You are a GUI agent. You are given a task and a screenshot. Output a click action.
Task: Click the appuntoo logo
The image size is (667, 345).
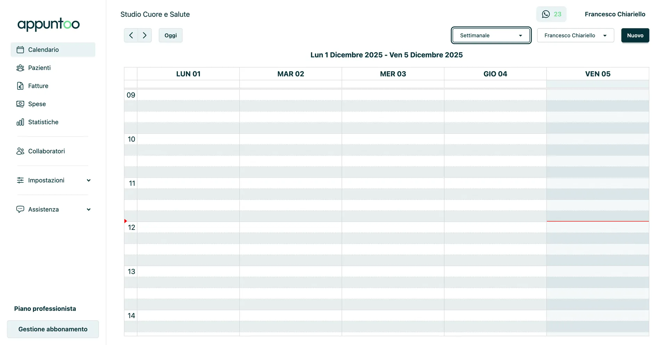pos(49,24)
